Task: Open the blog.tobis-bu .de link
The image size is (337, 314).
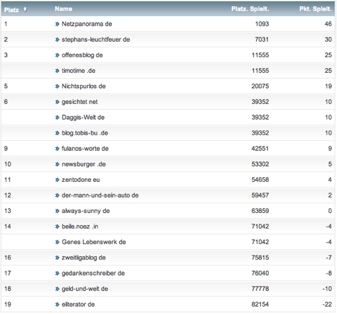Action: point(85,133)
